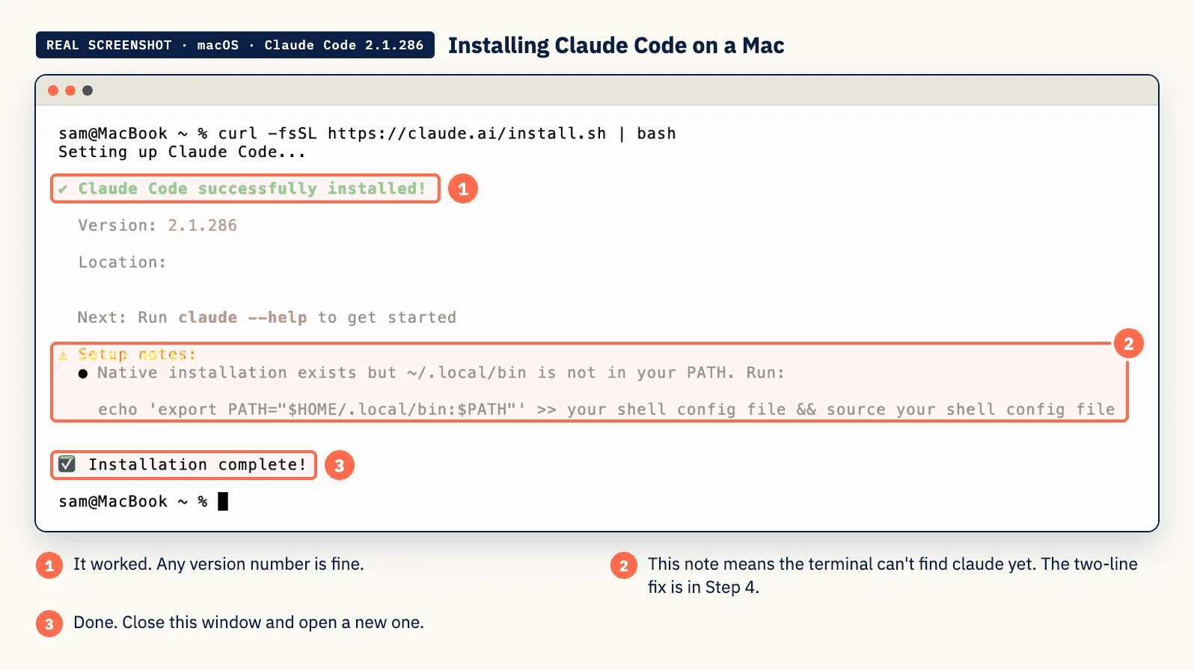Click the 'REAL SCREENSHOT · macOS' badge

[235, 45]
